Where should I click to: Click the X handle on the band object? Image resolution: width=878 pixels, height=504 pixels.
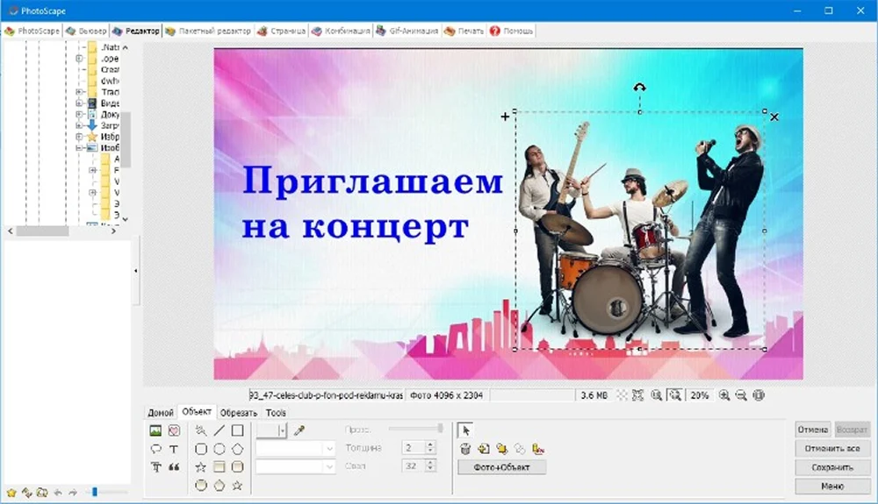[774, 117]
